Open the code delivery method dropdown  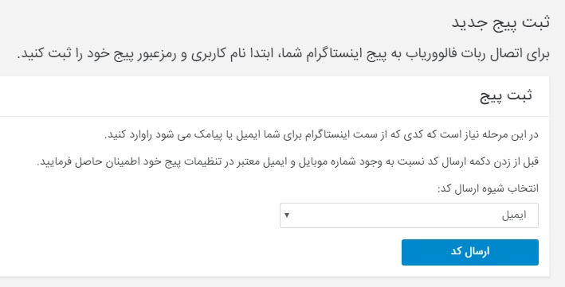tap(409, 215)
